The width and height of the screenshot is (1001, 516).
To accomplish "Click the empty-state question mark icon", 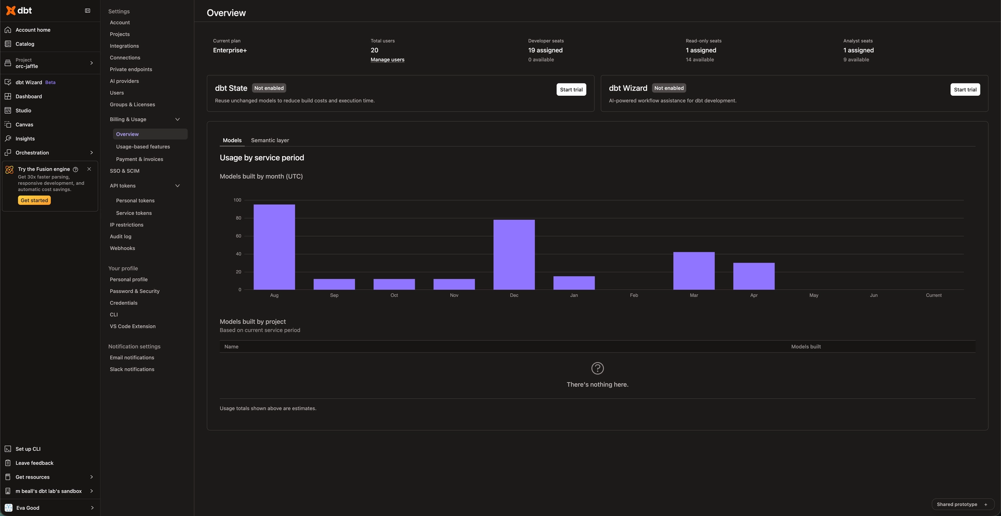I will [x=597, y=368].
